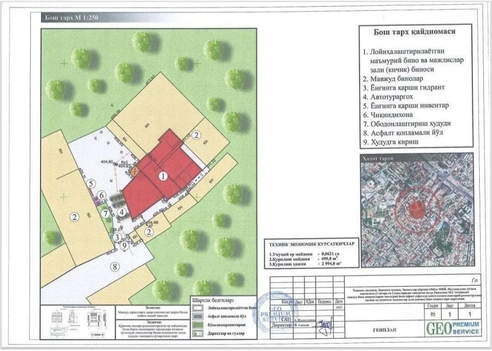The image size is (492, 351).
Task: Click the small orange square beside the red building
Action: 135,171
